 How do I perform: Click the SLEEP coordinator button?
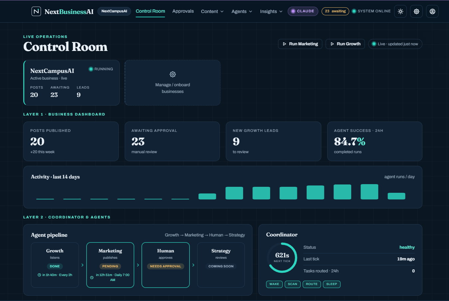coord(332,284)
